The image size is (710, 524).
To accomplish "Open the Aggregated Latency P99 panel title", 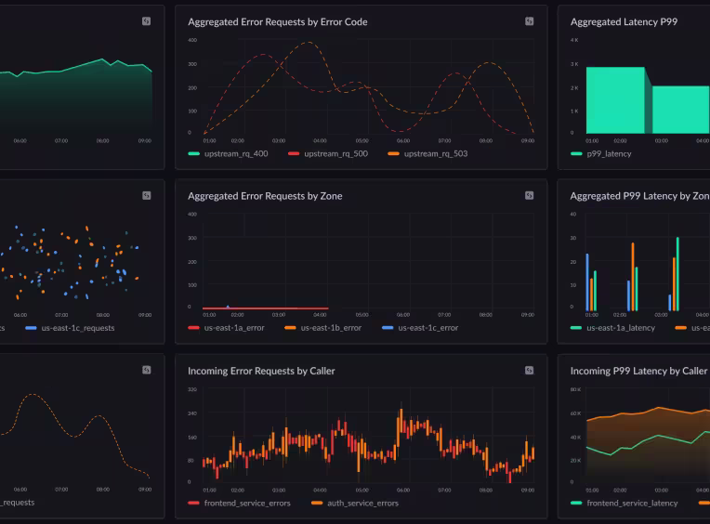I will (x=624, y=21).
